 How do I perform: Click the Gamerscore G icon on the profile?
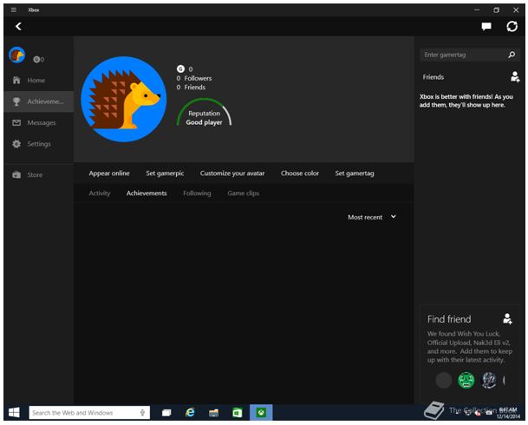(x=180, y=69)
